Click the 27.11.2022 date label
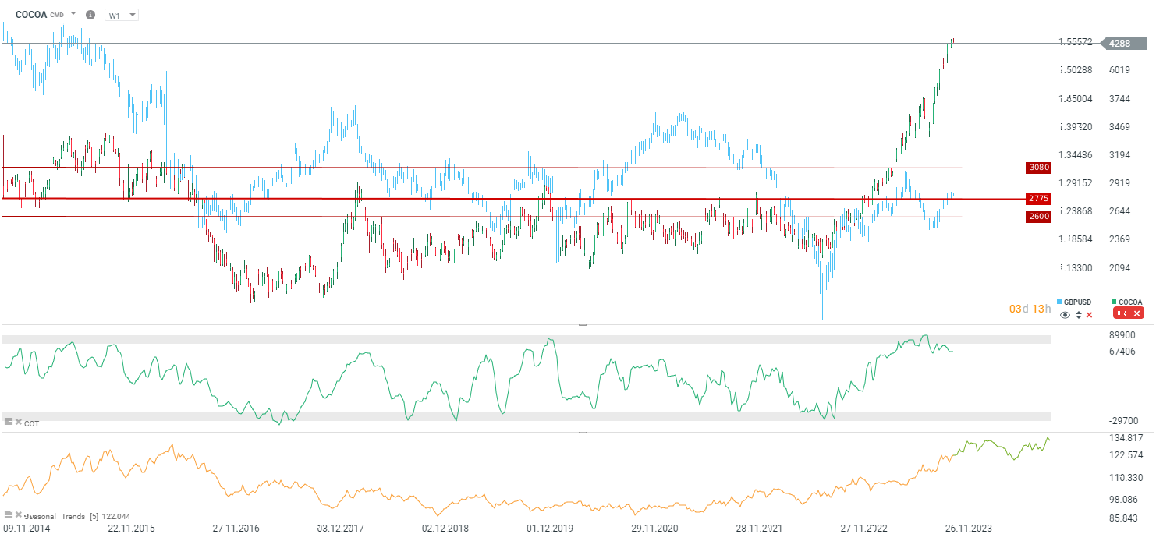This screenshot has height=541, width=1156. 863,529
